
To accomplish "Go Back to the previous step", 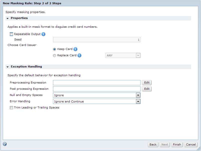I will [x=153, y=144].
